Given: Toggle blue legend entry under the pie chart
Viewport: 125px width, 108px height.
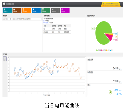Looking at the screenshot, I should click(111, 50).
